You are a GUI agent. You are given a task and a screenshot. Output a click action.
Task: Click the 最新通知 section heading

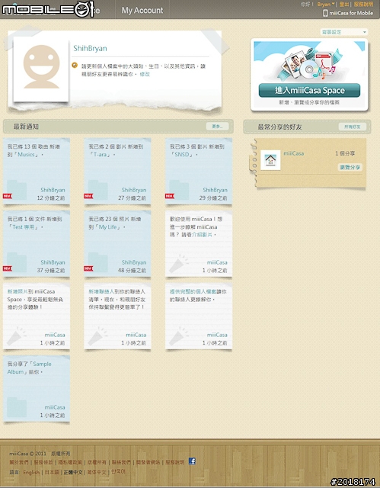click(26, 127)
